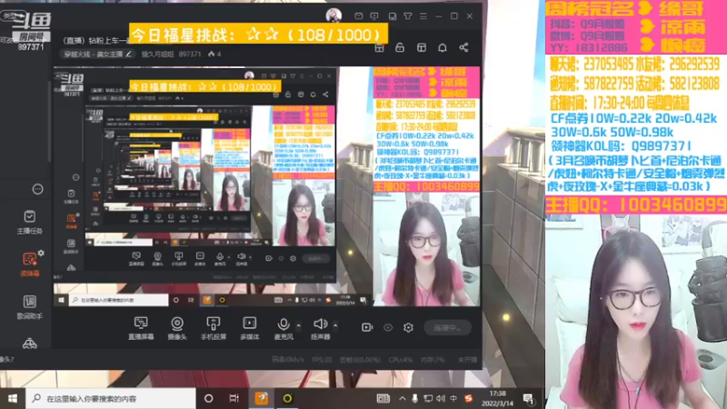Edit the 穿越火线 - 美女主播 category tag
The image size is (727, 409).
point(98,55)
